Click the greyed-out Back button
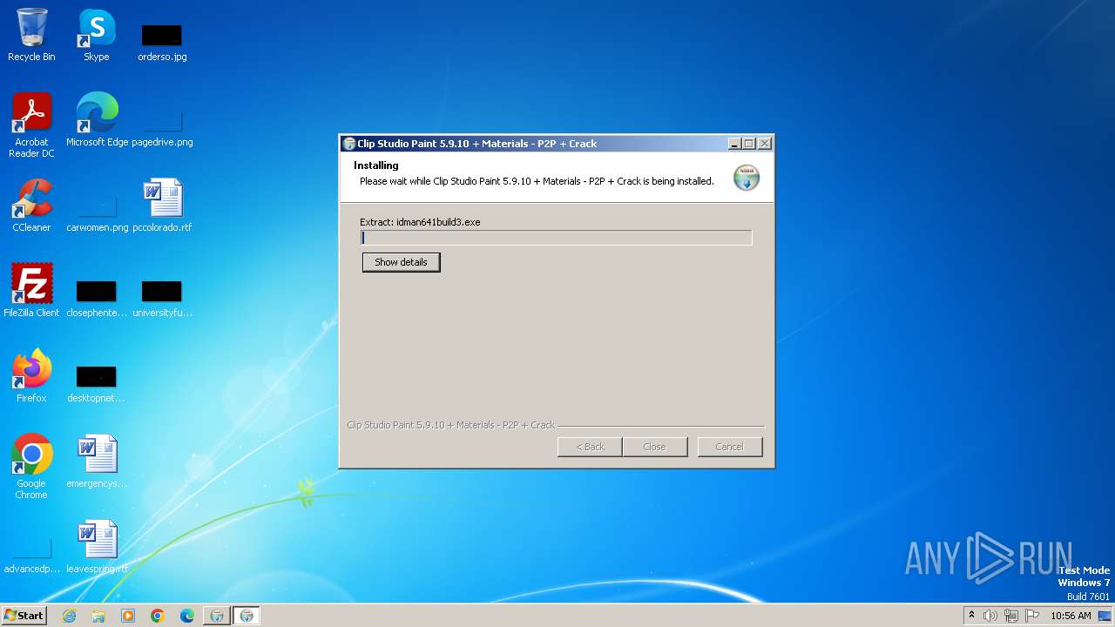 coord(590,447)
